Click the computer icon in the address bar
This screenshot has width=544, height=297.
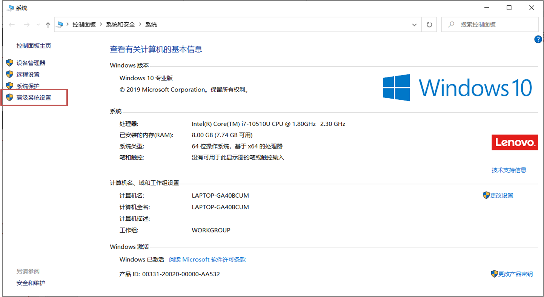[x=60, y=25]
